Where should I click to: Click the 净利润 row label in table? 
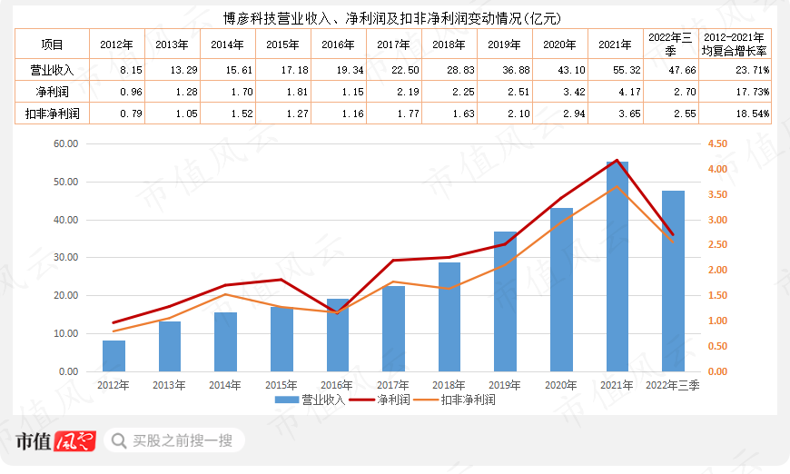pyautogui.click(x=52, y=92)
